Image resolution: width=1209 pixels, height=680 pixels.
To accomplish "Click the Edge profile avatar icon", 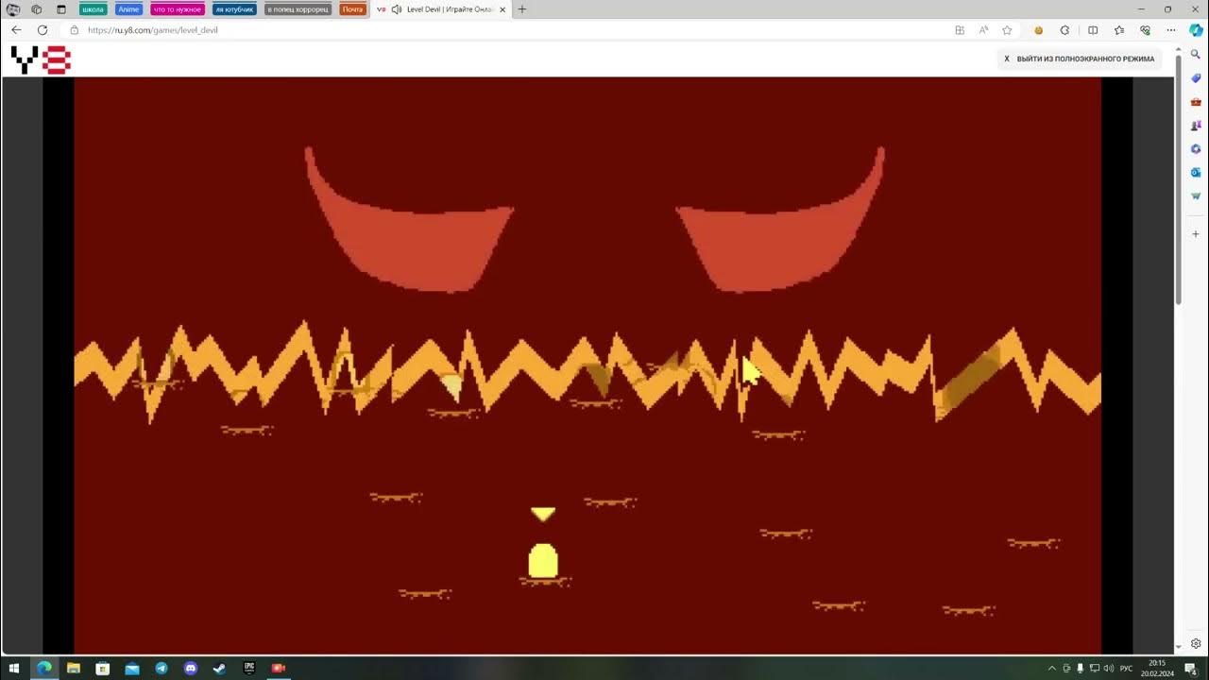I will (x=13, y=9).
